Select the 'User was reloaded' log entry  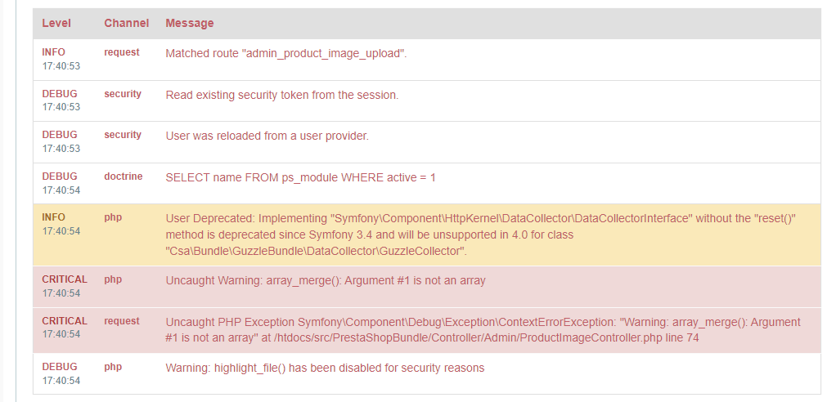(x=267, y=136)
